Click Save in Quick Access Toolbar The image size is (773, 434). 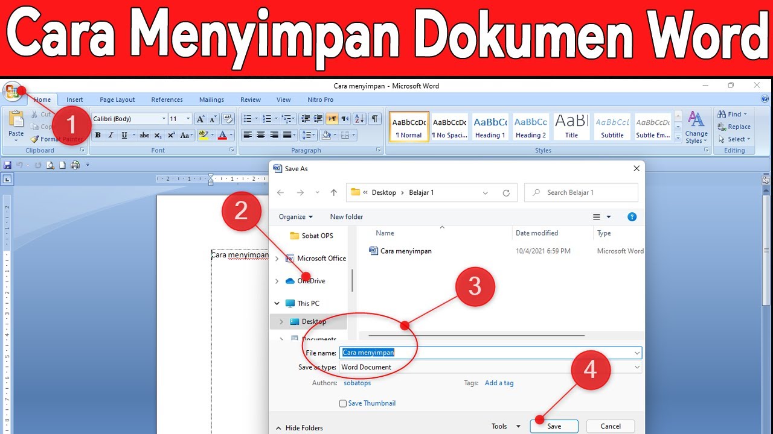click(8, 165)
